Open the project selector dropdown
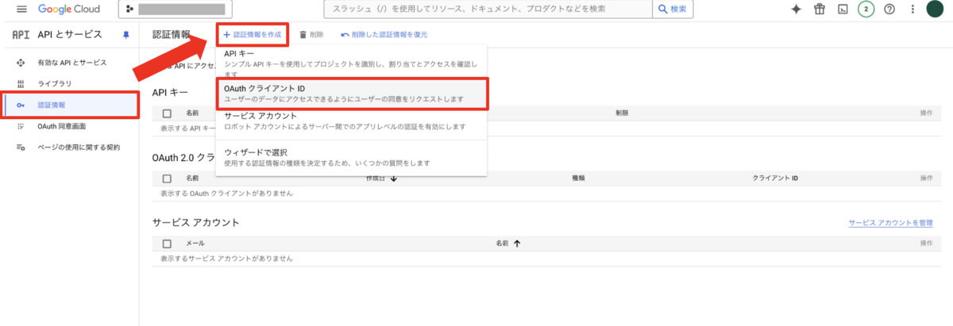This screenshot has width=953, height=326. 174,9
